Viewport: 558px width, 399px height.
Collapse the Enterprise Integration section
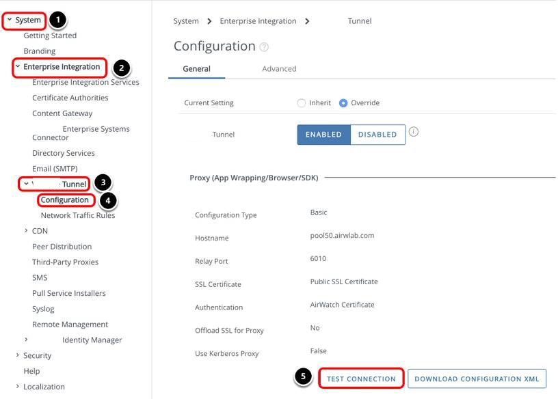[18, 66]
